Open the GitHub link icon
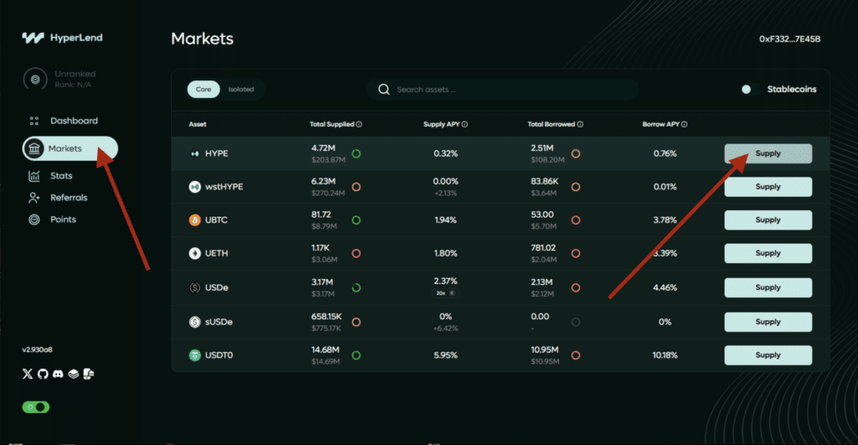Viewport: 858px width, 445px height. (x=43, y=374)
